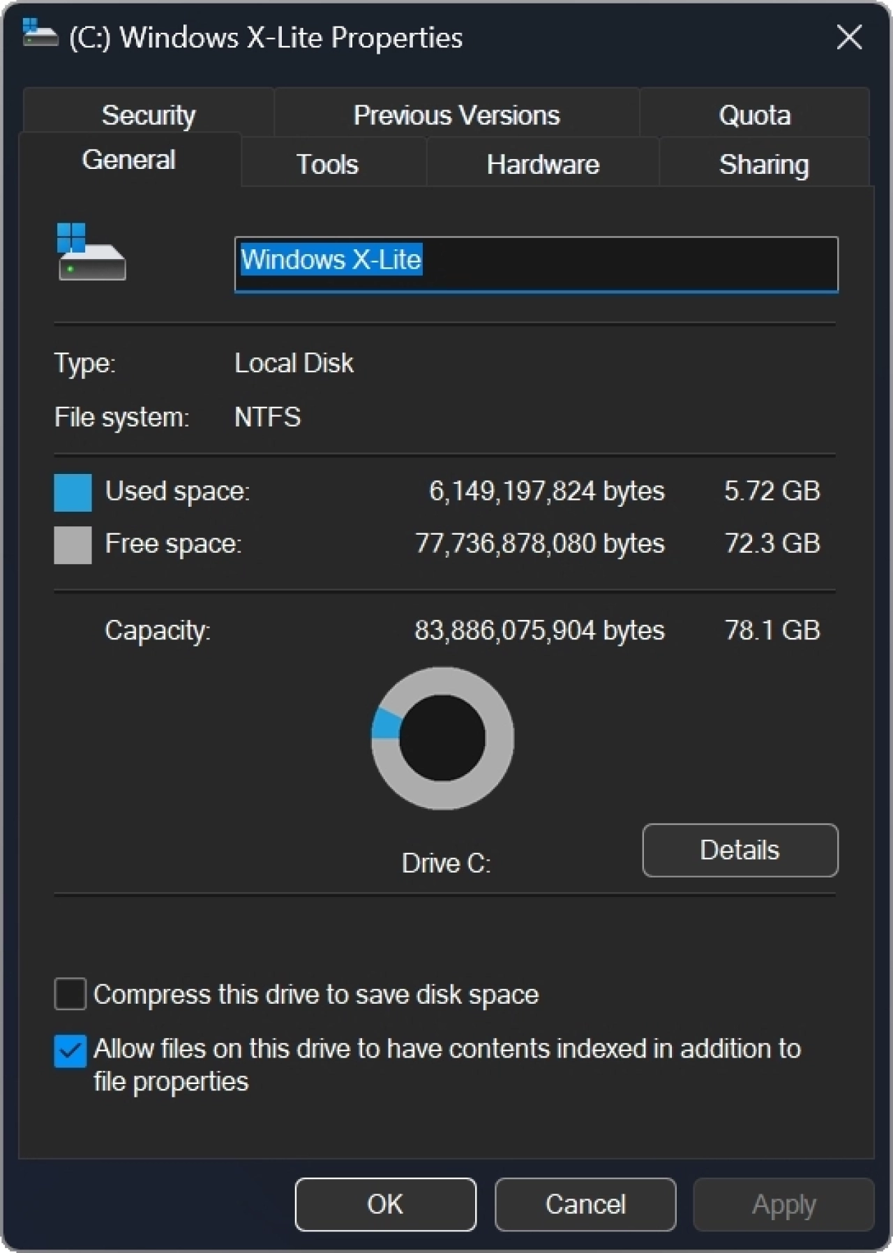893x1253 pixels.
Task: Open disk usage Details
Action: (740, 850)
